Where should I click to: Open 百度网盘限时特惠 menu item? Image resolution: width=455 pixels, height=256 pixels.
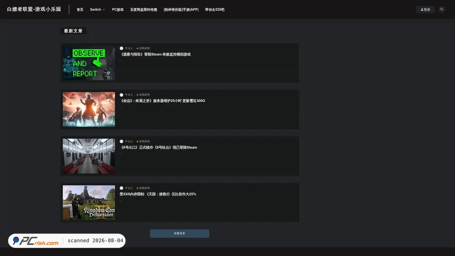point(144,10)
